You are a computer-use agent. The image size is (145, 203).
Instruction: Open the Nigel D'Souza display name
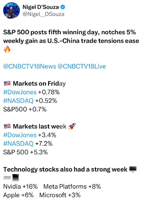[41, 7]
